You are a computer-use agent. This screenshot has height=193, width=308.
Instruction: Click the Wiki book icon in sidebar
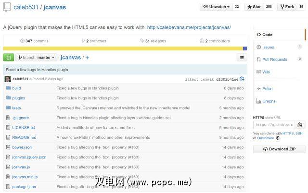point(259,72)
